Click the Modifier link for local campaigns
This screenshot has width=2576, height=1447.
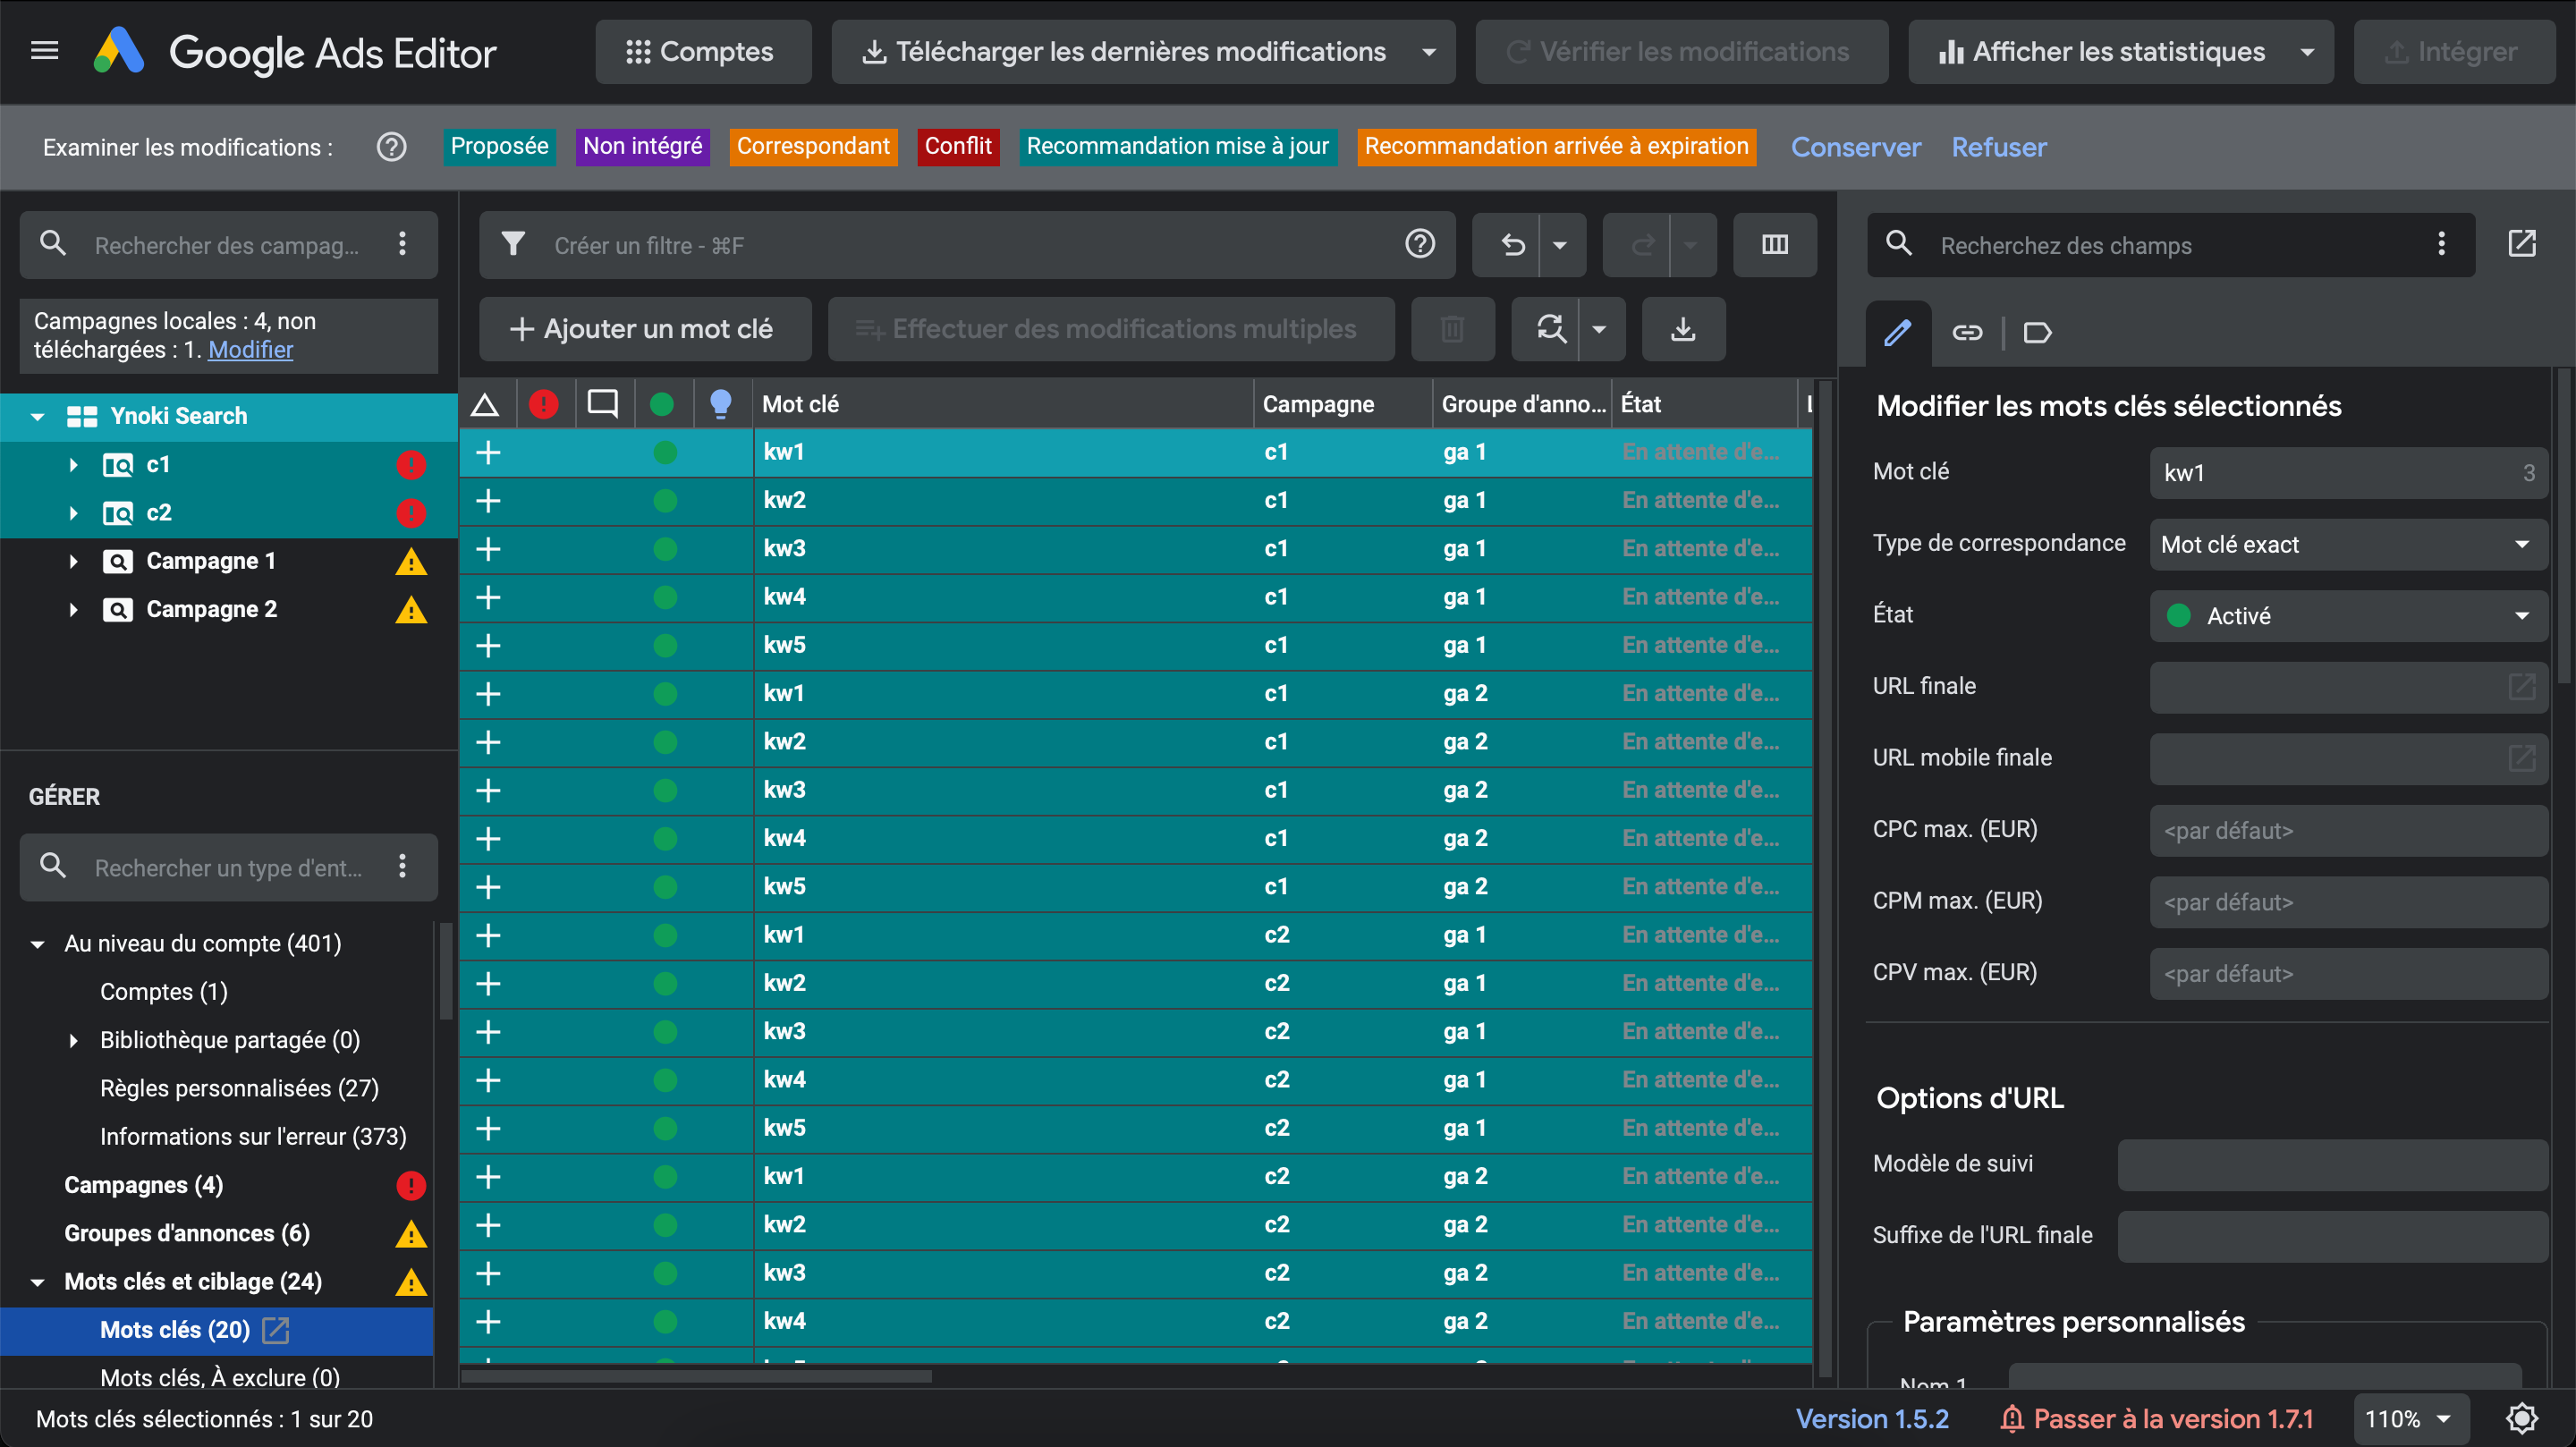250,349
